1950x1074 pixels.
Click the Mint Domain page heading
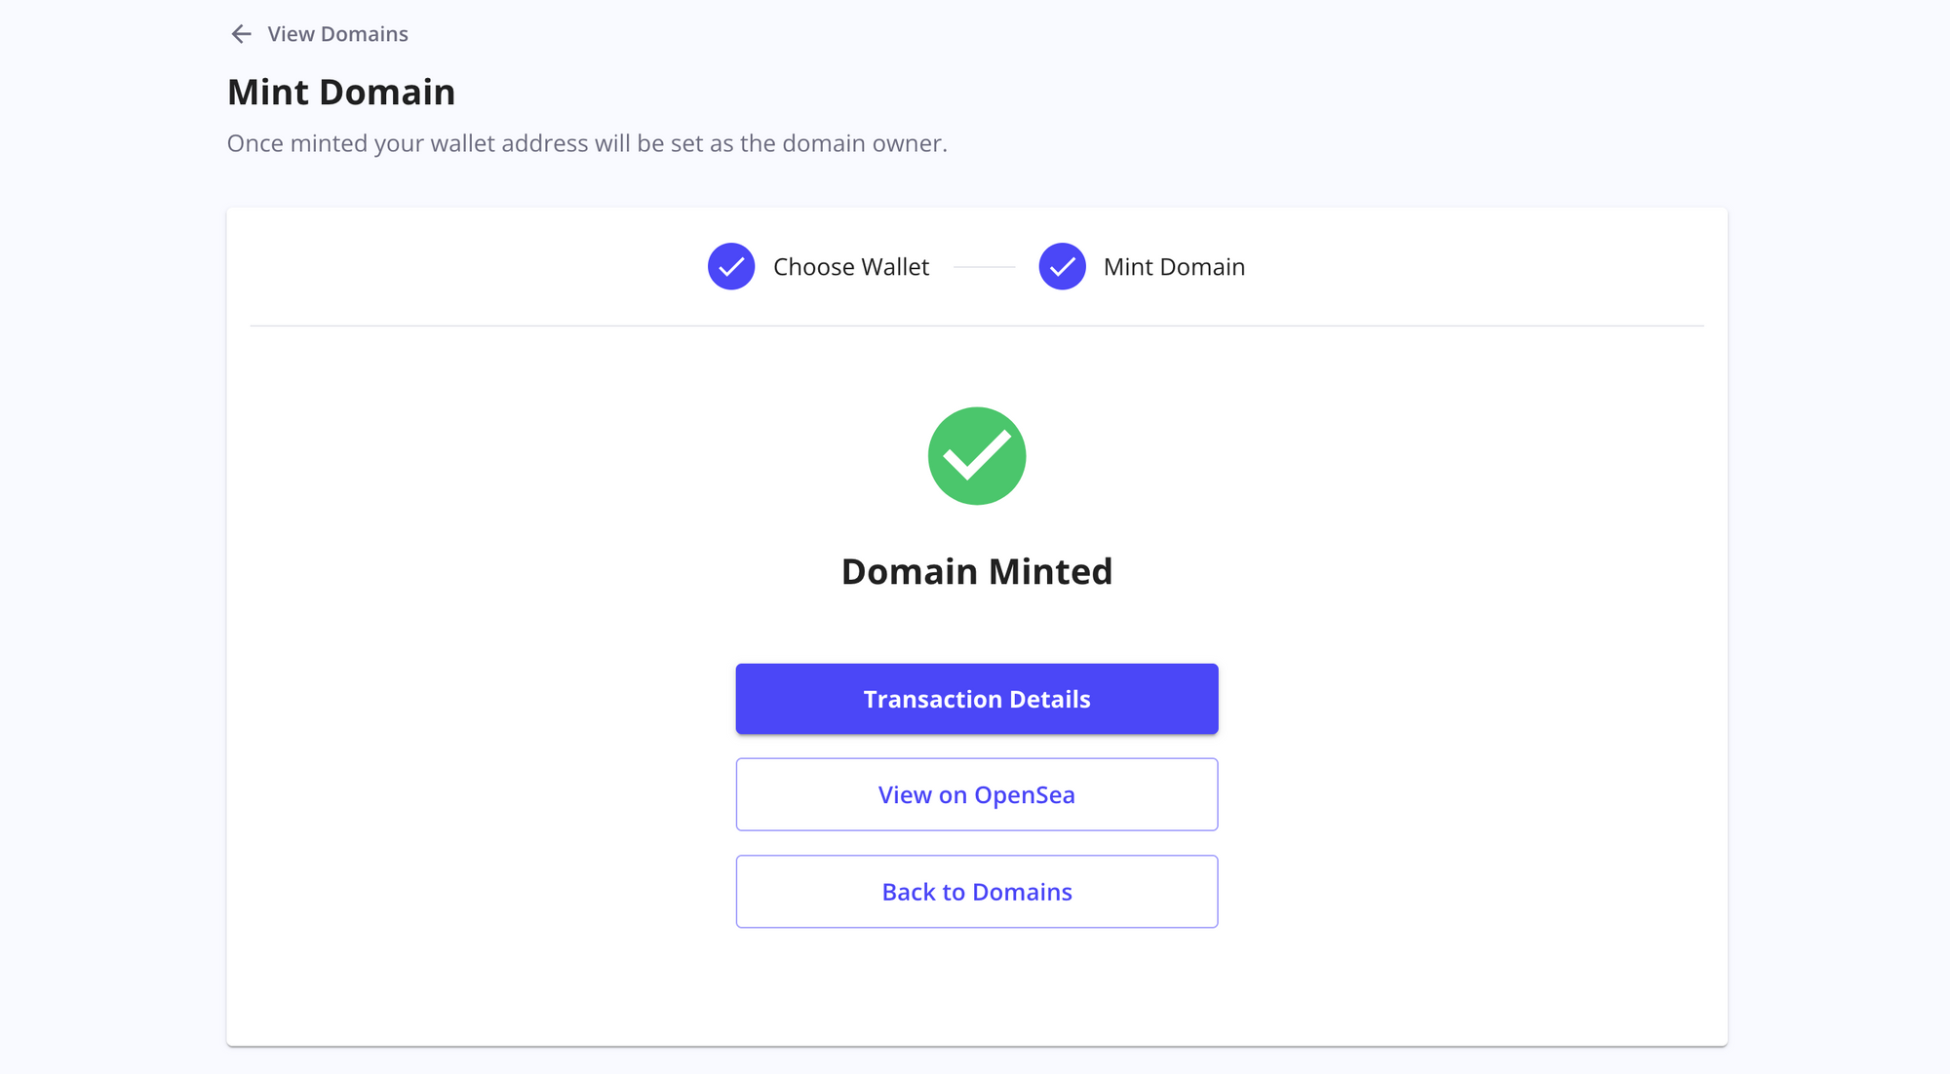(341, 91)
